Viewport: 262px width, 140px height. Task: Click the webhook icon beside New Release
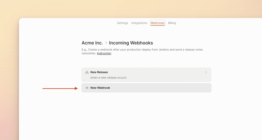point(87,72)
